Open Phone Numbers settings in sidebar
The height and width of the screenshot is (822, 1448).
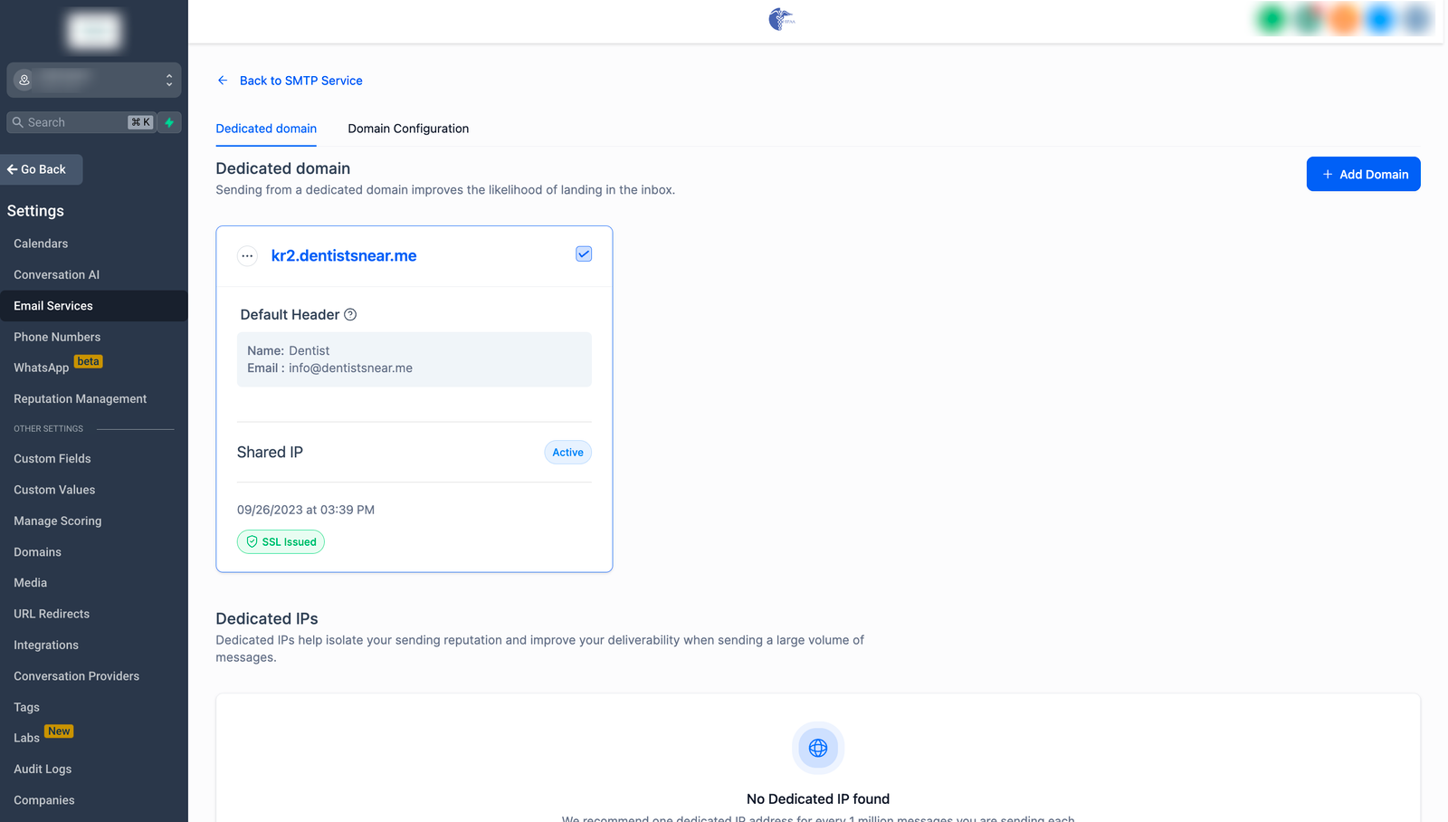[57, 337]
